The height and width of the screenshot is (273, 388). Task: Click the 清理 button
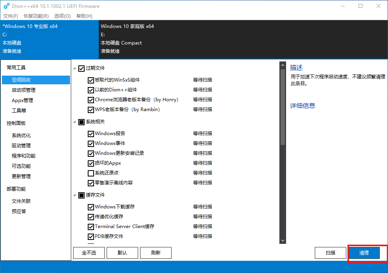pyautogui.click(x=364, y=253)
